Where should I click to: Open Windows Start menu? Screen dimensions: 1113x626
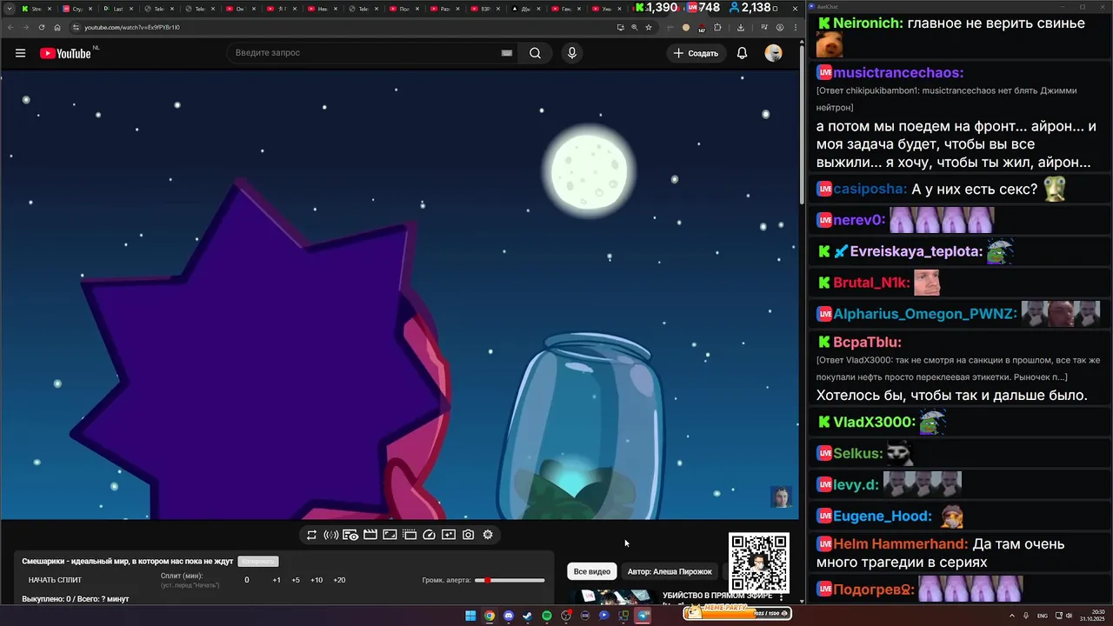(x=470, y=616)
